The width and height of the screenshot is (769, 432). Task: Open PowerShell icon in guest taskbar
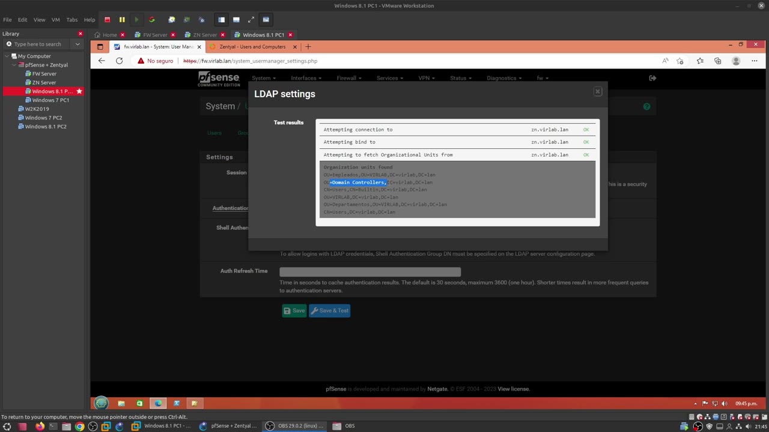point(176,403)
